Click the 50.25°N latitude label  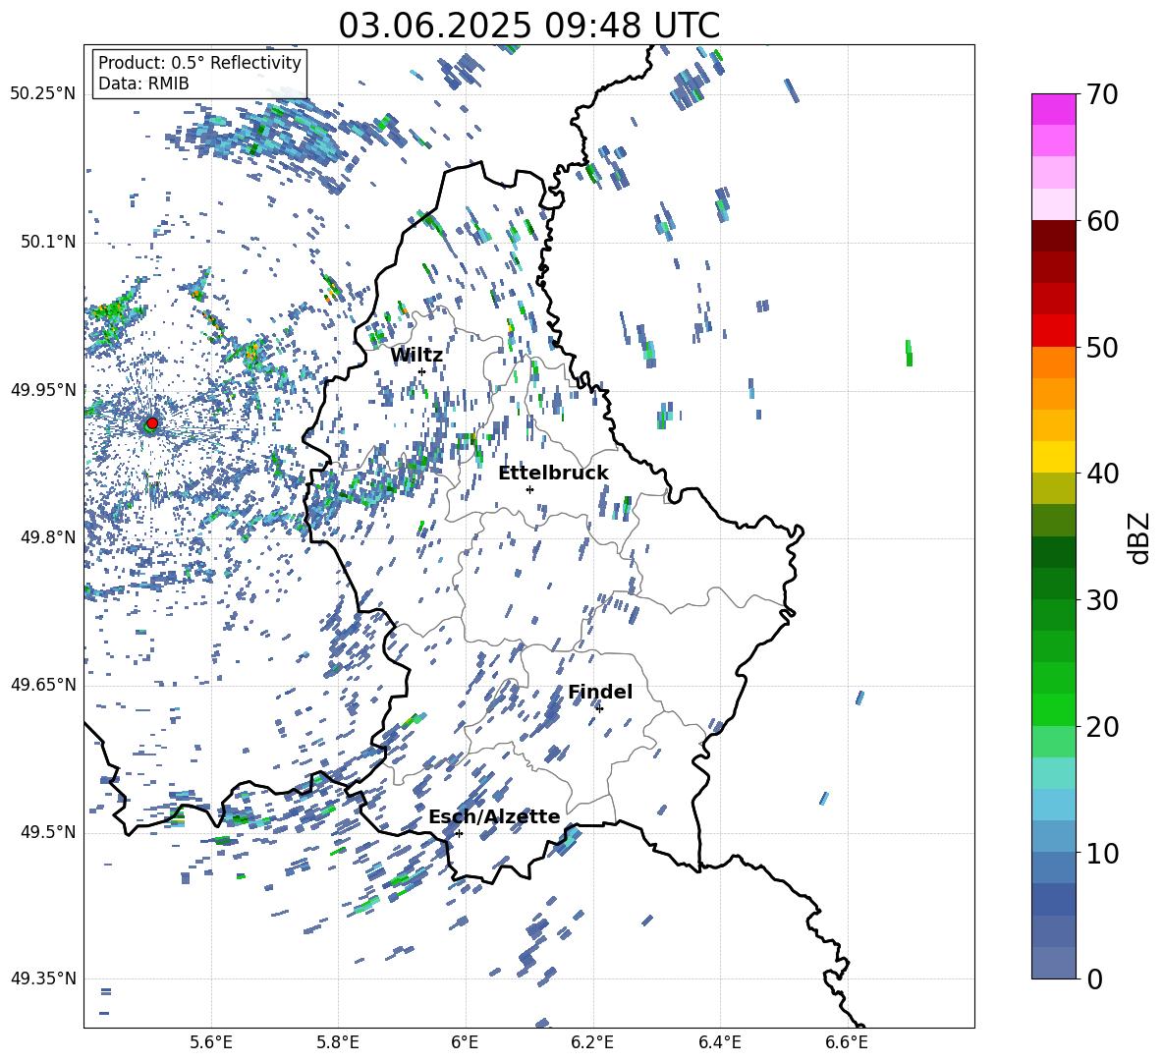(x=43, y=94)
